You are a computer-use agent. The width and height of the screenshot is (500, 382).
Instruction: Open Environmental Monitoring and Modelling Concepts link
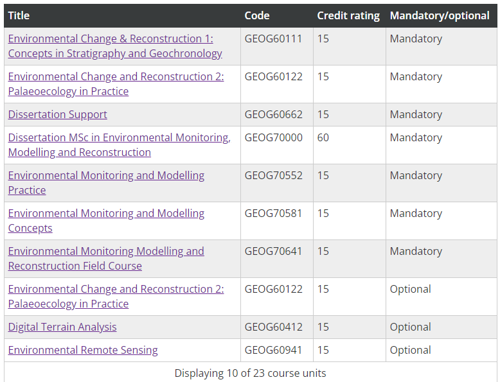tap(106, 220)
